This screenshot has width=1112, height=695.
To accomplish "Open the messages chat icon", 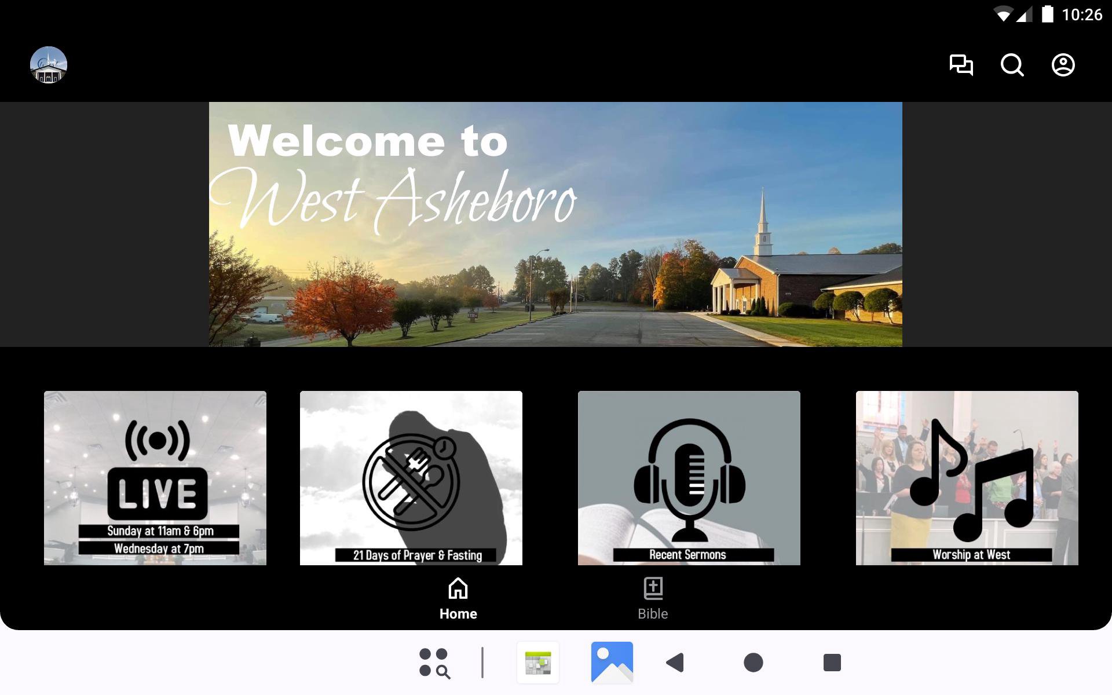I will (x=961, y=65).
